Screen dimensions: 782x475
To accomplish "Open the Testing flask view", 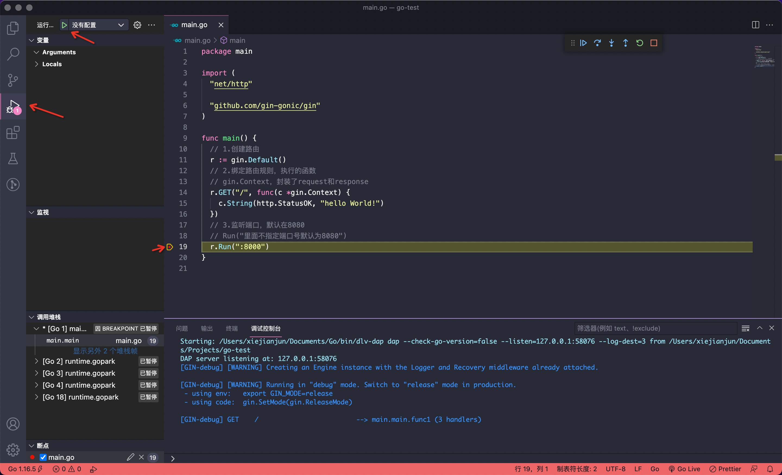I will [13, 159].
